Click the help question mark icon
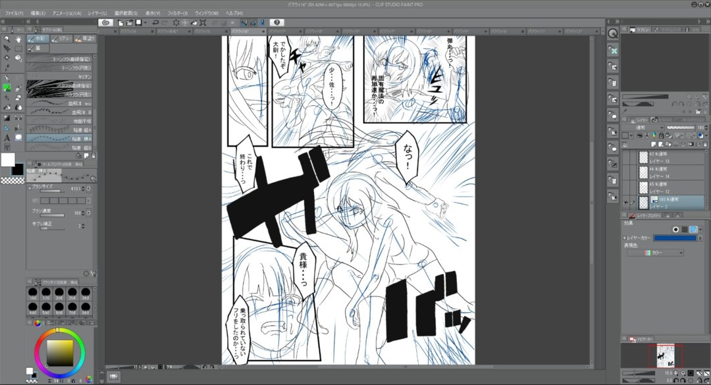The image size is (711, 385). [278, 22]
